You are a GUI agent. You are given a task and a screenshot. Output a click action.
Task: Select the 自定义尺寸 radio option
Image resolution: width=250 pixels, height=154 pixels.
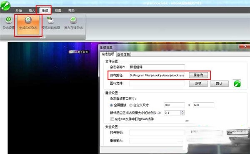(x=139, y=105)
